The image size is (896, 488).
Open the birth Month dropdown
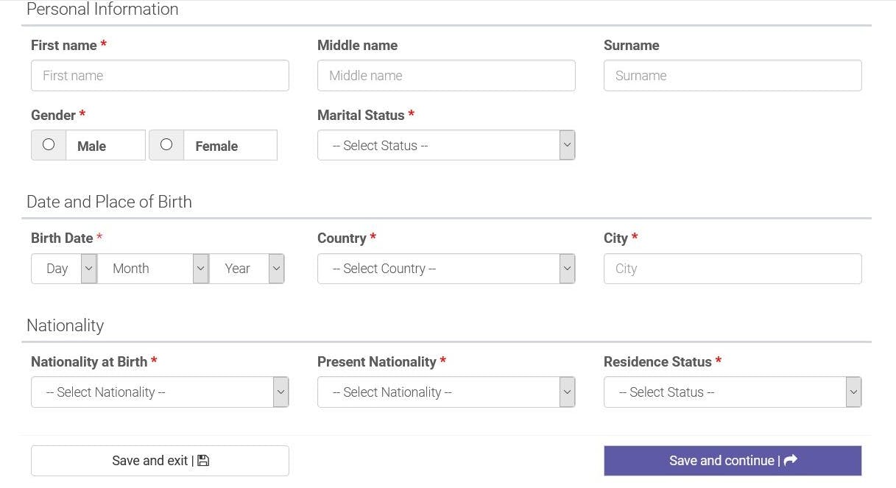153,269
